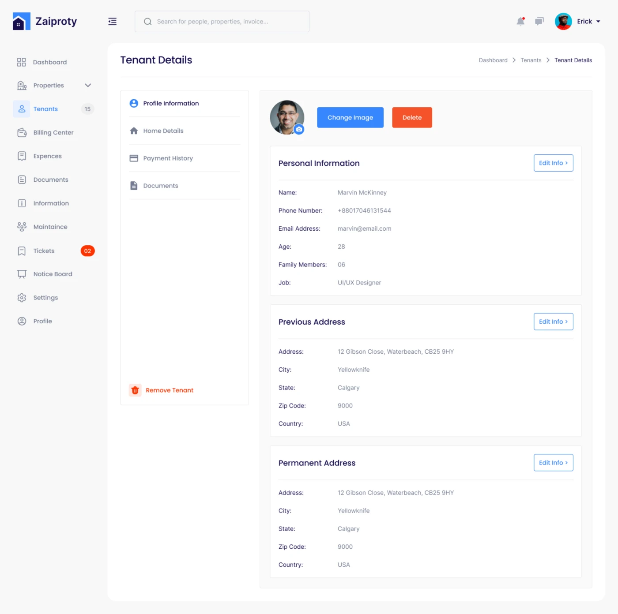
Task: Click the orange Delete button
Action: pyautogui.click(x=412, y=117)
